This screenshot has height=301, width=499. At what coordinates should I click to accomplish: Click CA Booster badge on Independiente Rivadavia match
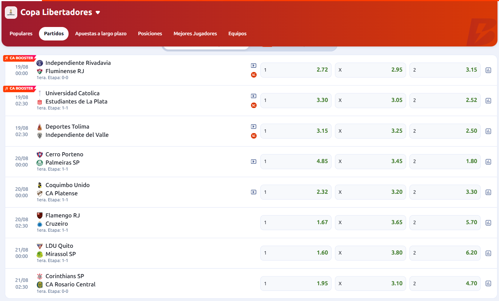19,58
